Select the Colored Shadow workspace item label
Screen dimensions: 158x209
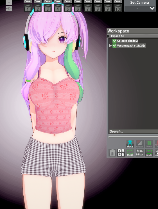[x=127, y=41]
